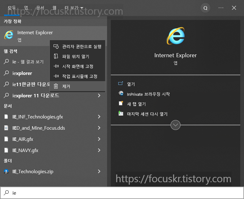The image size is (244, 199).
Task: Click the magnifier icon in the search box
Action: coord(6,193)
